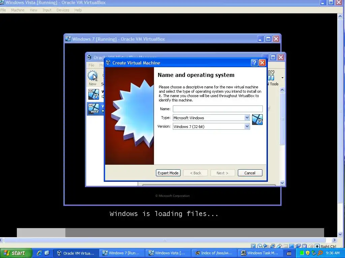Switch to Windows Task Manager taskbar button
This screenshot has width=345, height=258.
coord(260,253)
